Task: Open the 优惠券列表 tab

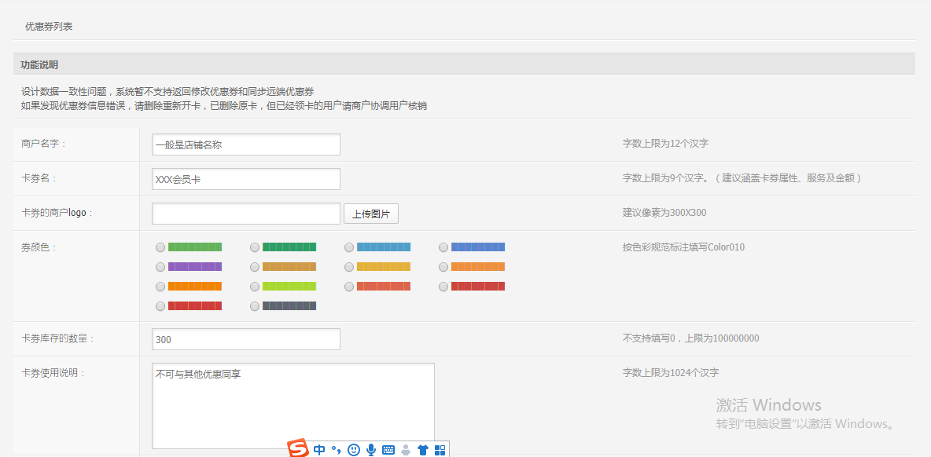Action: point(49,27)
